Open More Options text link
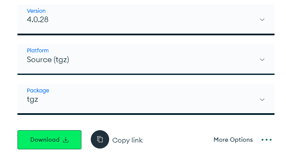This screenshot has height=160, width=286. click(x=233, y=140)
